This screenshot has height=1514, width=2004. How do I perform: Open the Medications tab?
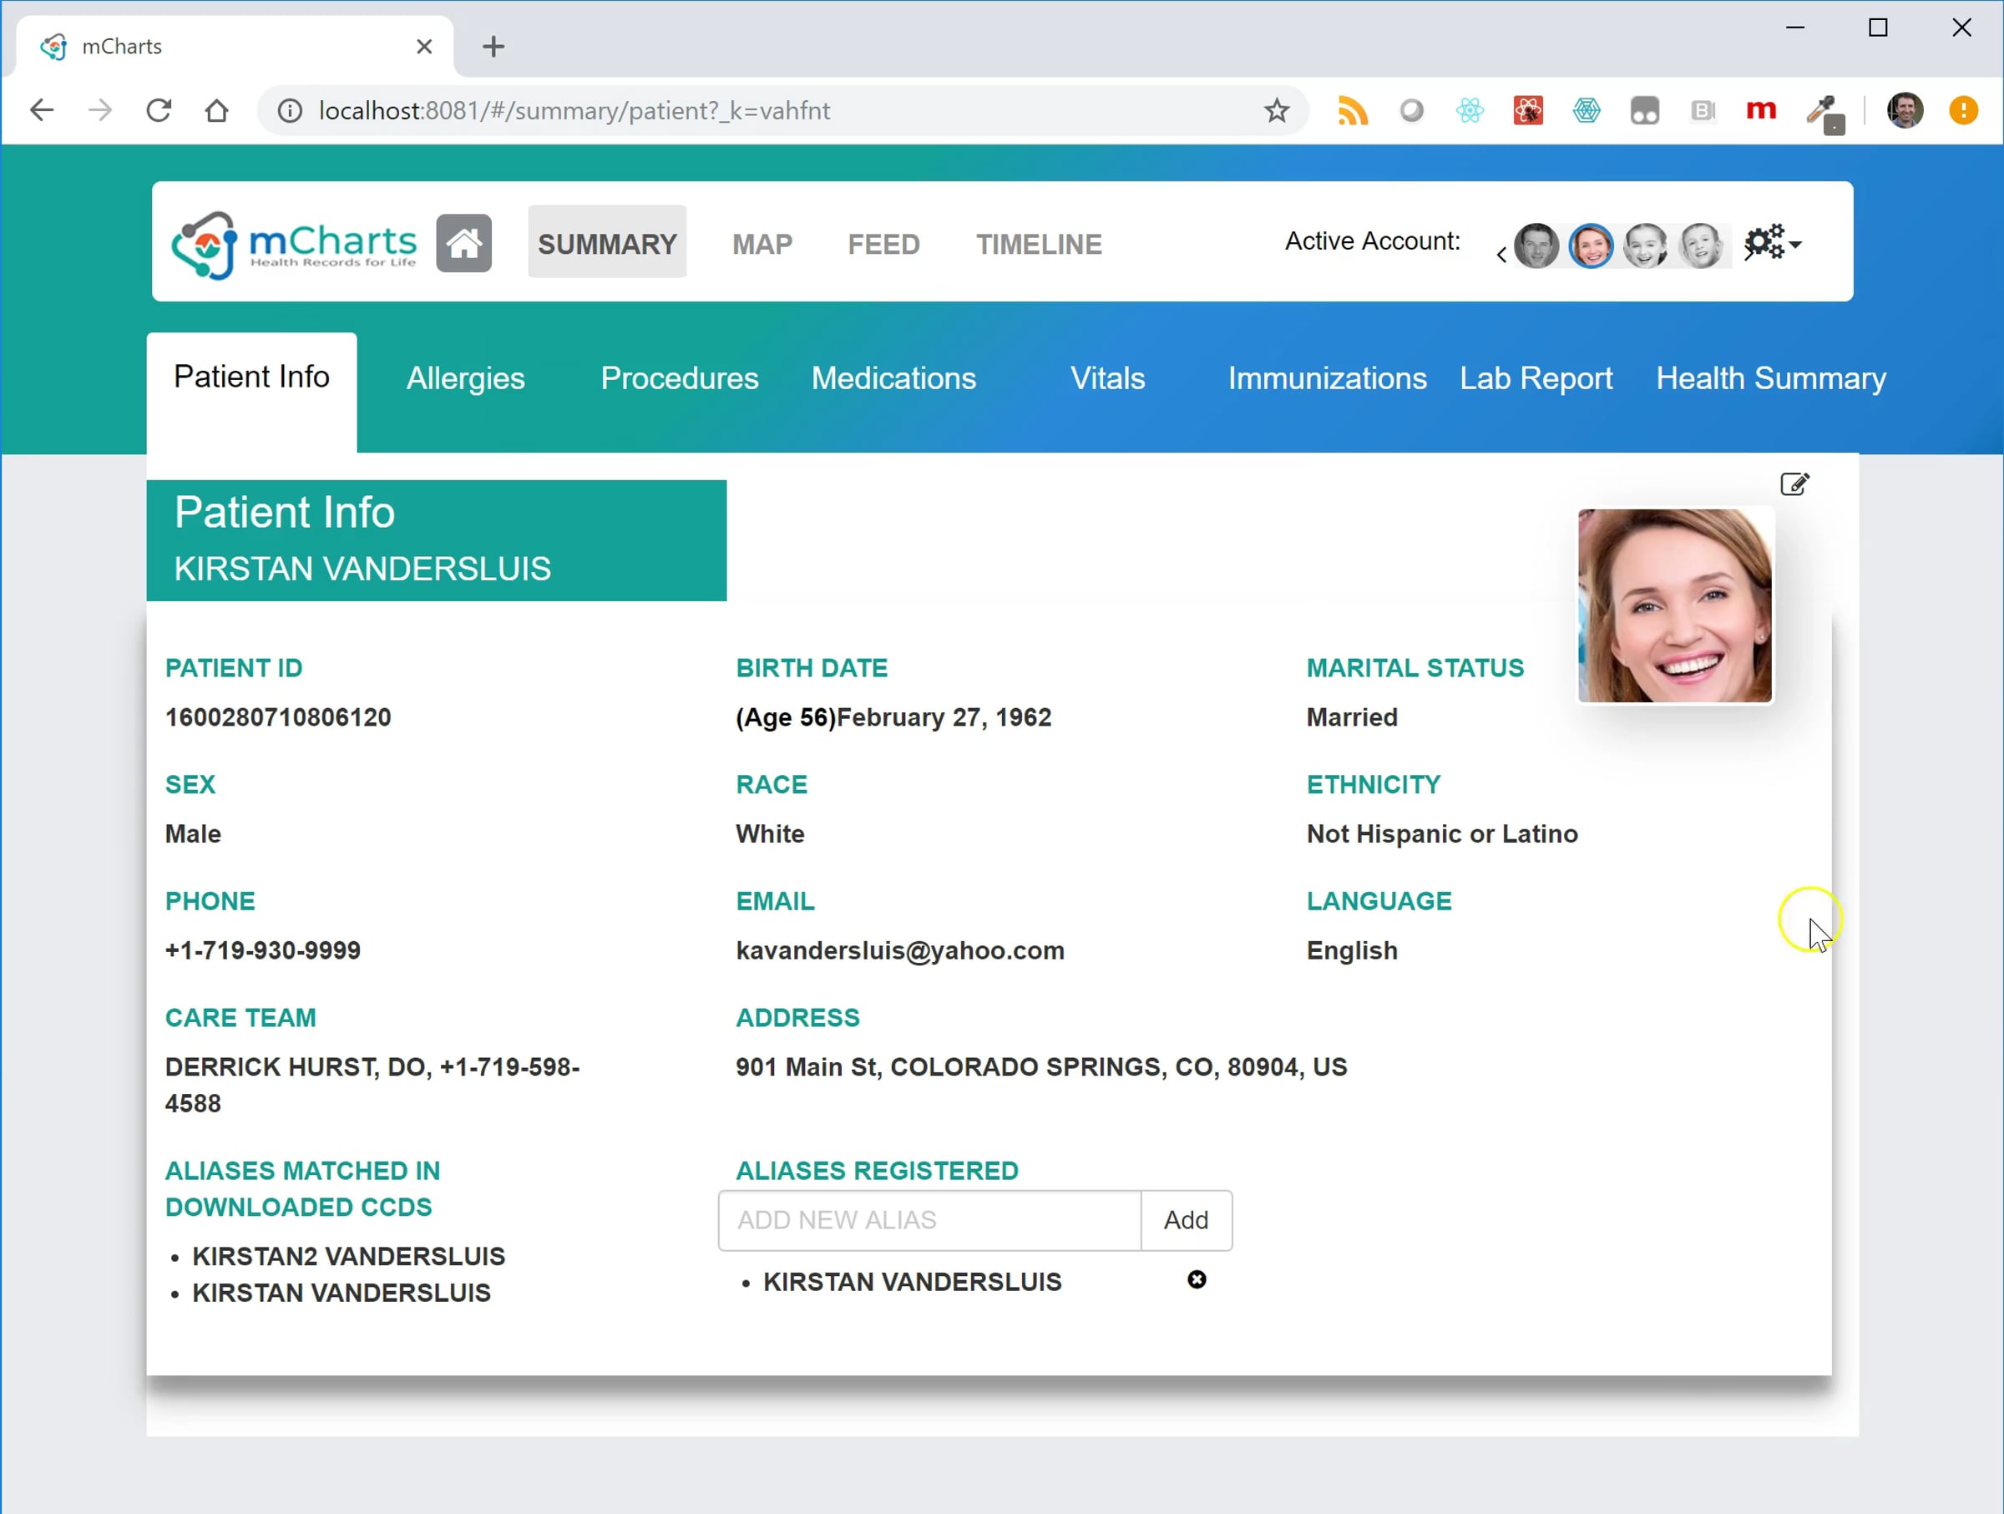[893, 377]
